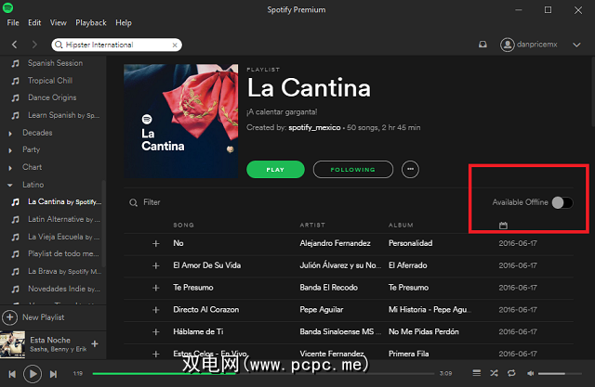Viewport: 595px width, 387px height.
Task: Open the danpricemx user profile icon
Action: 507,45
